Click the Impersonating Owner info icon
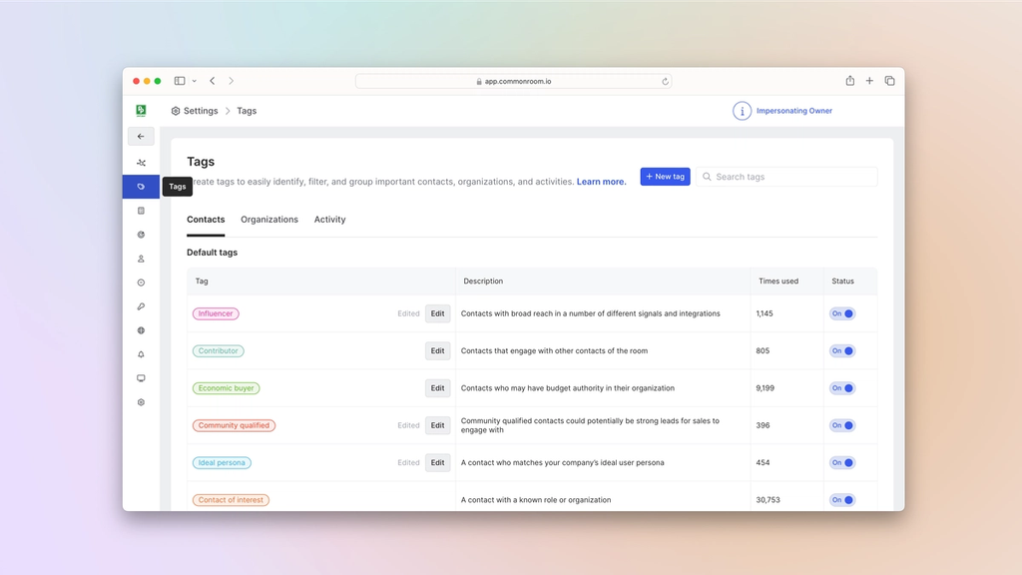Viewport: 1022px width, 575px height. 742,111
